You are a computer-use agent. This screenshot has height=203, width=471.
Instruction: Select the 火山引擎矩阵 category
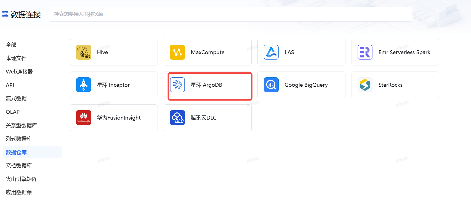coord(22,179)
